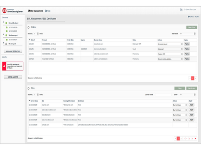Go to Sites page 4
The image size is (201, 150).
point(187,139)
